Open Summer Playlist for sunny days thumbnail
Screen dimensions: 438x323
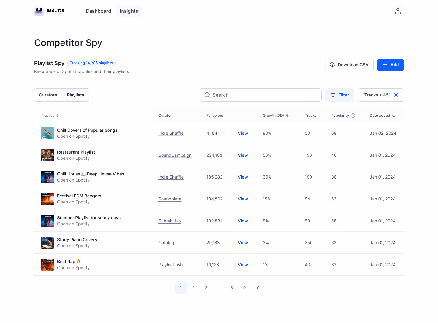[x=47, y=221]
